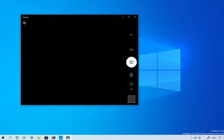Open File Explorer from the taskbar
The image size is (224, 140).
point(39,138)
